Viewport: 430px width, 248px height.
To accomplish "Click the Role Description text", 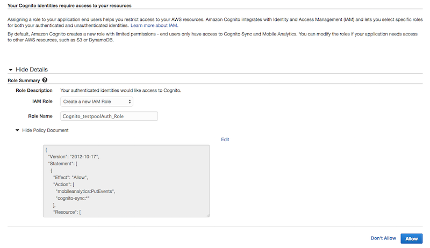I will (120, 90).
